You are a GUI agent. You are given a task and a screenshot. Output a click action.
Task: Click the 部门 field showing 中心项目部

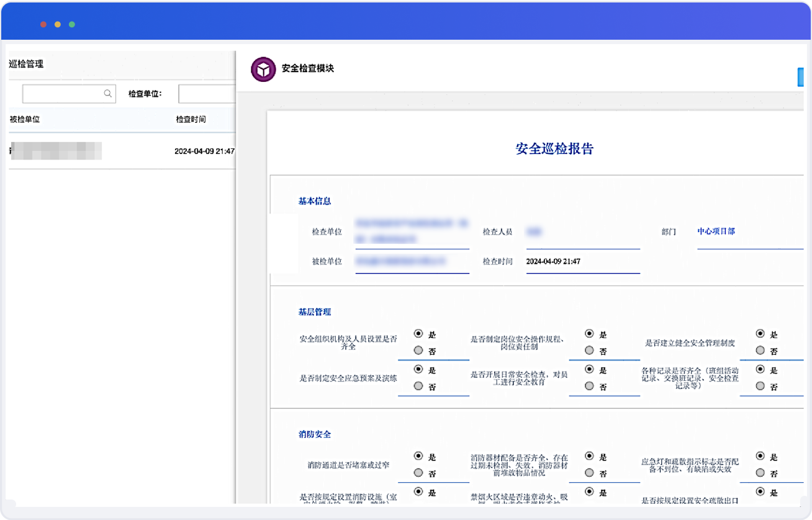point(716,231)
